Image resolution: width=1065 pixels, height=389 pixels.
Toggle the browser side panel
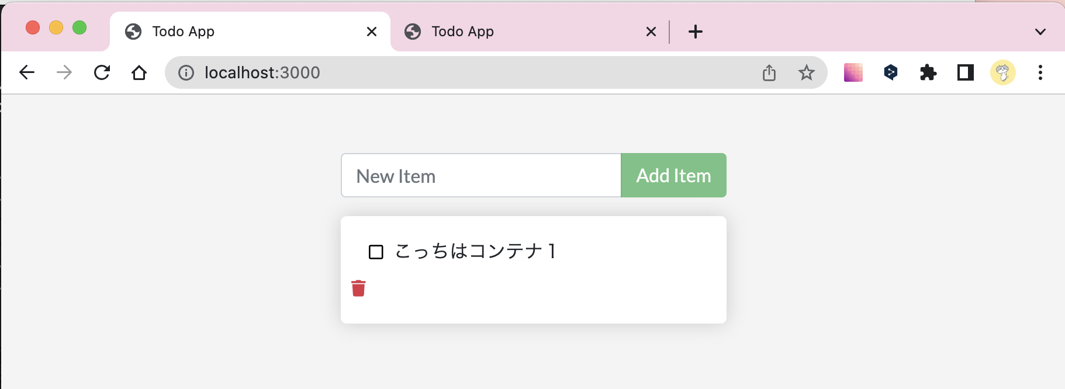pyautogui.click(x=965, y=72)
